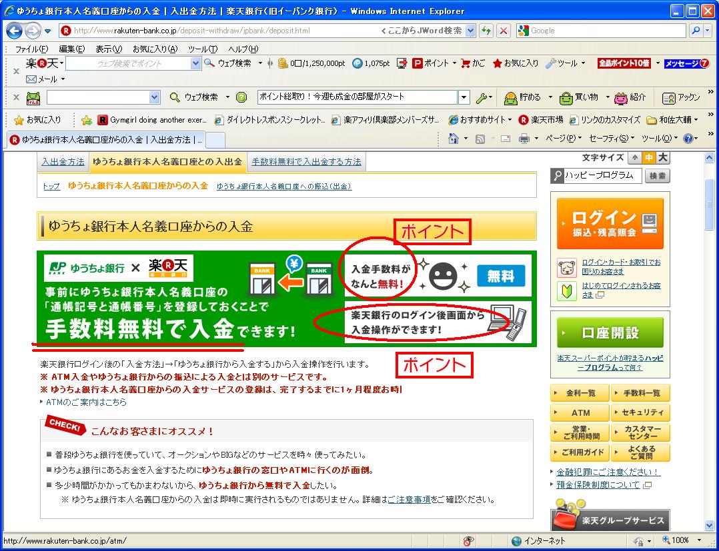Set font size to 大
Image resolution: width=719 pixels, height=551 pixels.
click(x=662, y=158)
